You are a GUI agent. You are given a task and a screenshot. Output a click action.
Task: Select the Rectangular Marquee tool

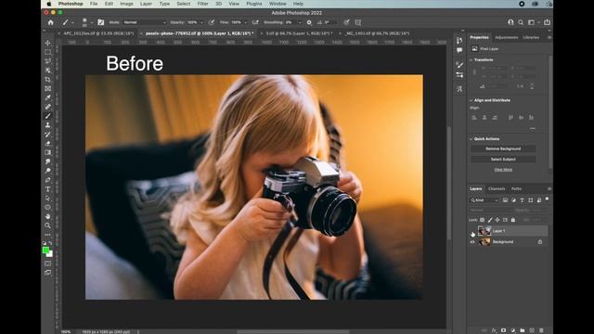point(47,52)
